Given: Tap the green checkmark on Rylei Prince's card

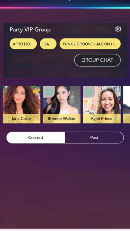Looking at the screenshot, I should tap(89, 92).
